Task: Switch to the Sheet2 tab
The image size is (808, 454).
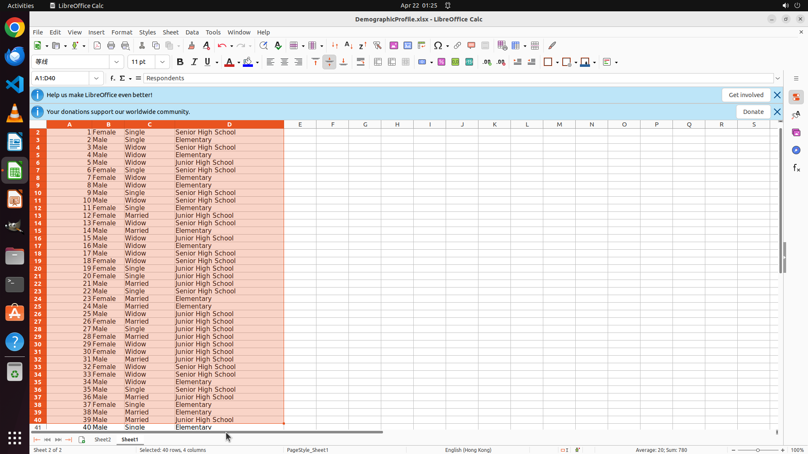Action: (103, 439)
